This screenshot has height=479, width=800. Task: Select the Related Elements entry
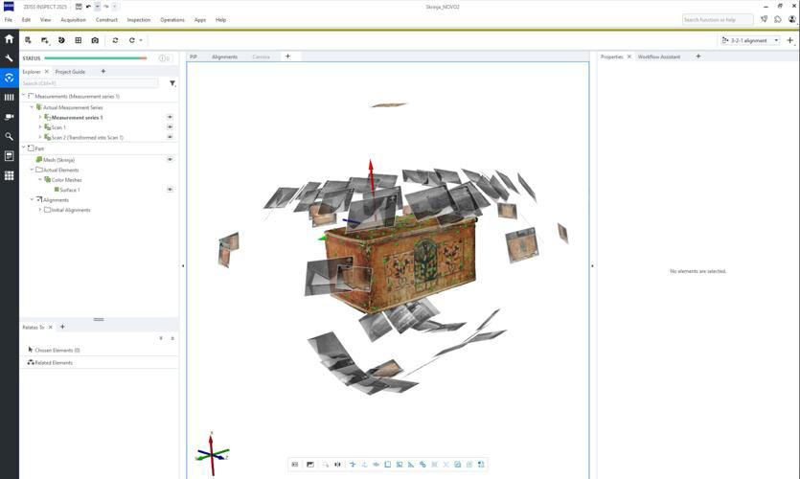pos(54,363)
